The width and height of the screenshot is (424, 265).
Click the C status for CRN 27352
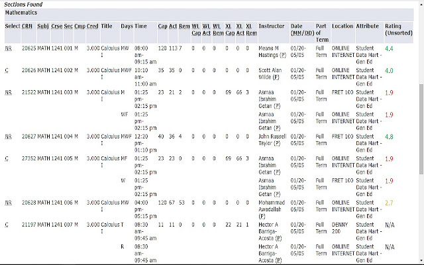tap(7, 158)
